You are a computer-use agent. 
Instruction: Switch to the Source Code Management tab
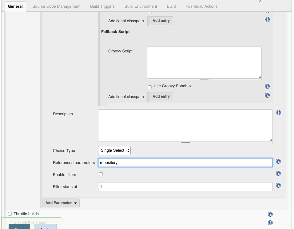click(x=57, y=6)
